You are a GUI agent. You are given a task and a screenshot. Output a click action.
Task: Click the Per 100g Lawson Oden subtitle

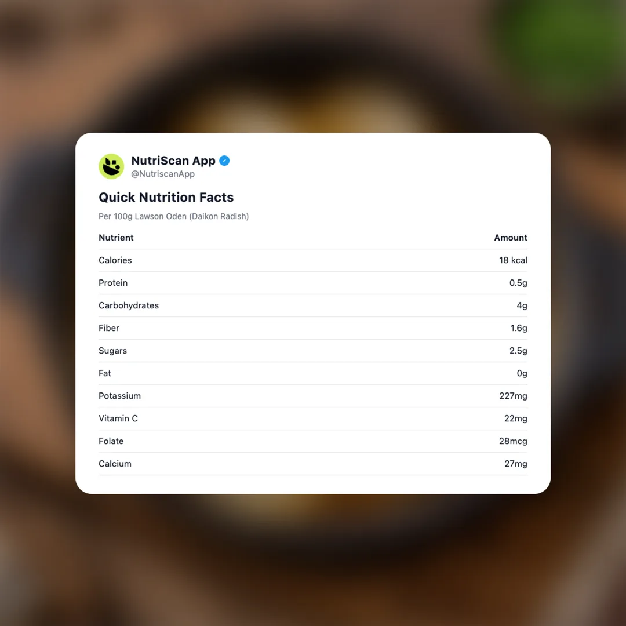click(173, 216)
